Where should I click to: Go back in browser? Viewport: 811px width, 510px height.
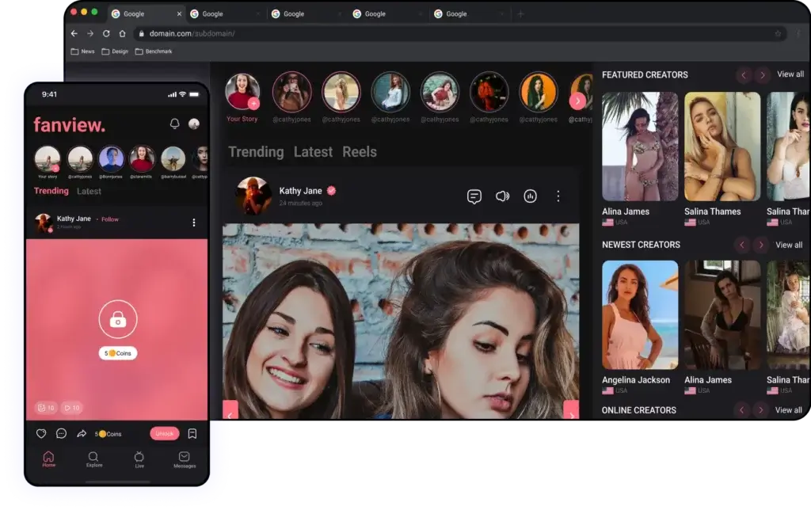pyautogui.click(x=74, y=33)
